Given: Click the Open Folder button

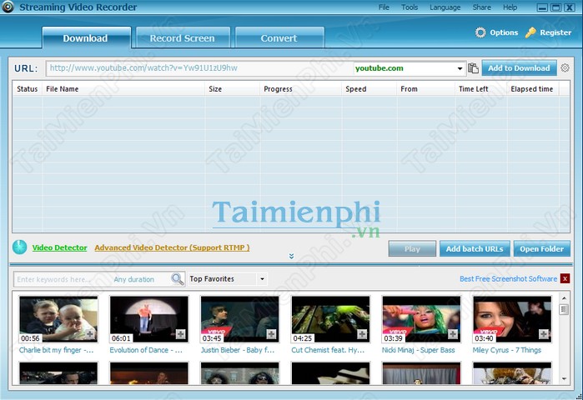Looking at the screenshot, I should tap(542, 249).
